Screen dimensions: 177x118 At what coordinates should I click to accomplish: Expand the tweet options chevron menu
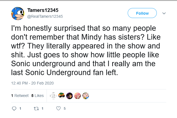pyautogui.click(x=164, y=13)
